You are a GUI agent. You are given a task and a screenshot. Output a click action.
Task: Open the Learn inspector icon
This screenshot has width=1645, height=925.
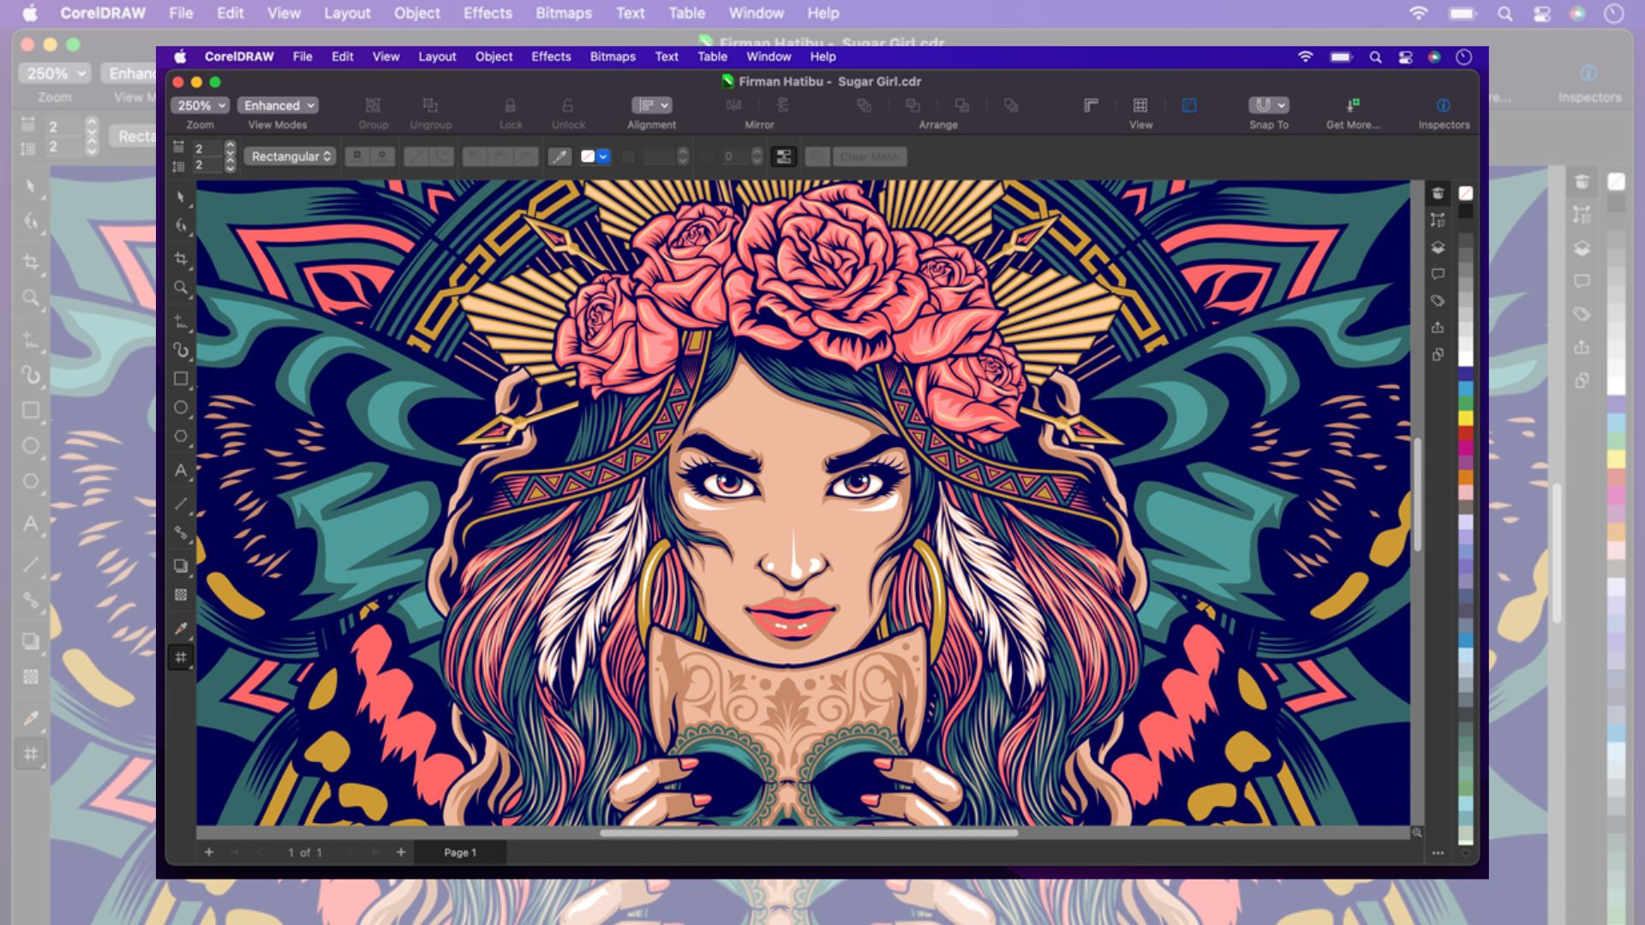[x=1438, y=194]
